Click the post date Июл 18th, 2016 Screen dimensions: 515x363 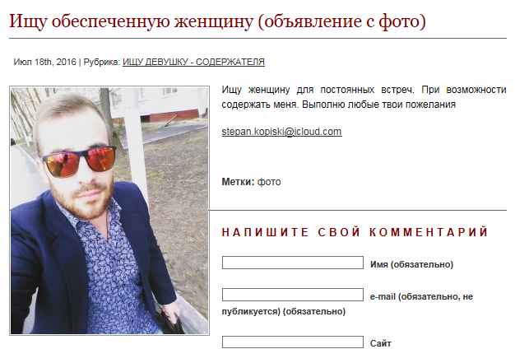[x=44, y=62]
